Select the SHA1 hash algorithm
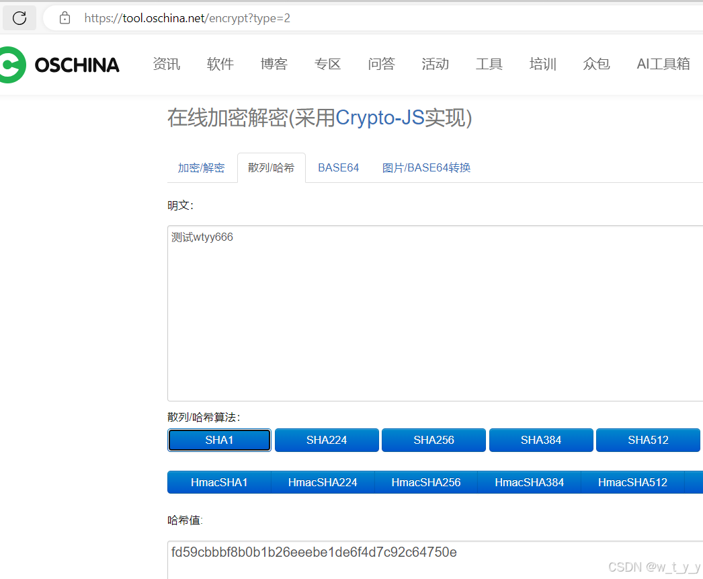This screenshot has height=579, width=703. tap(219, 440)
